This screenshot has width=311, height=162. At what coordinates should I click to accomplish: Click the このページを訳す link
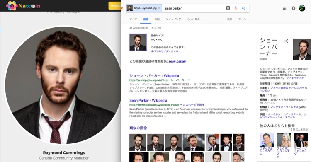pos(193,105)
